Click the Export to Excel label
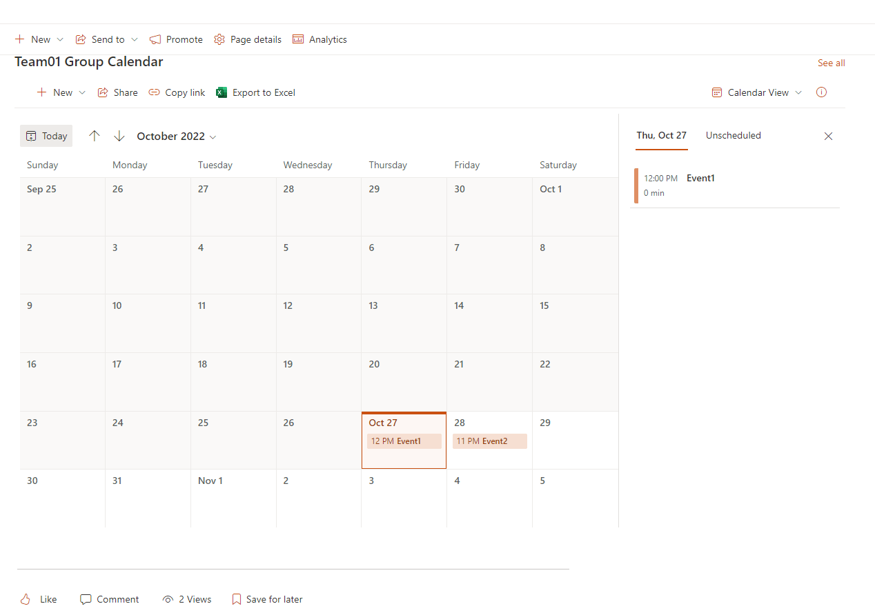This screenshot has height=615, width=875. pyautogui.click(x=264, y=92)
